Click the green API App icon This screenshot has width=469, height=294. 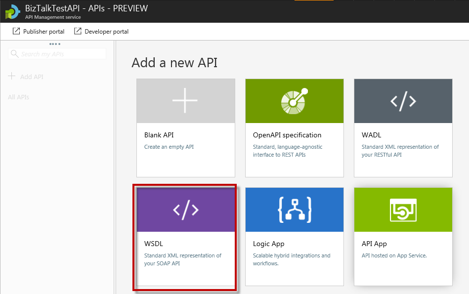pyautogui.click(x=403, y=210)
